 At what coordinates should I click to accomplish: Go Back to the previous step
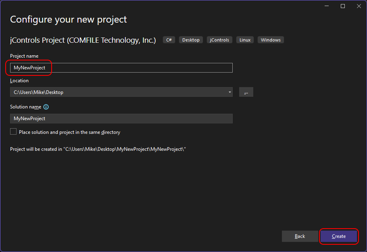tap(300, 236)
